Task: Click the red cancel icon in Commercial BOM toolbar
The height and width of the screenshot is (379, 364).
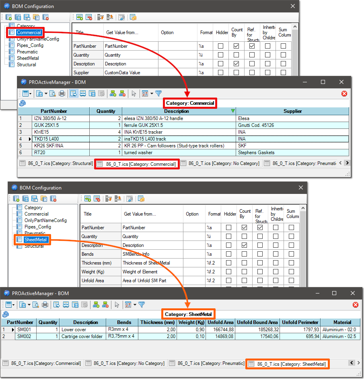Action: (344, 94)
